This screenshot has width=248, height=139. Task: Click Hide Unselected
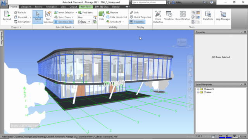tap(117, 17)
